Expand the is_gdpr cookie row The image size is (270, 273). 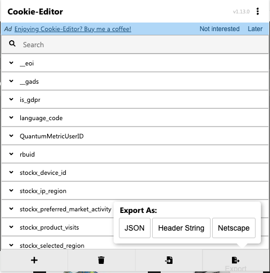(135, 99)
